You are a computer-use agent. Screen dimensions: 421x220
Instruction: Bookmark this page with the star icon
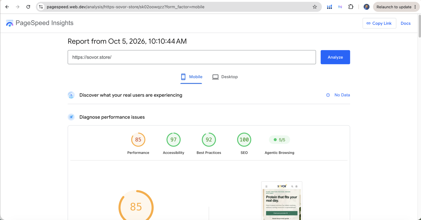pos(315,7)
